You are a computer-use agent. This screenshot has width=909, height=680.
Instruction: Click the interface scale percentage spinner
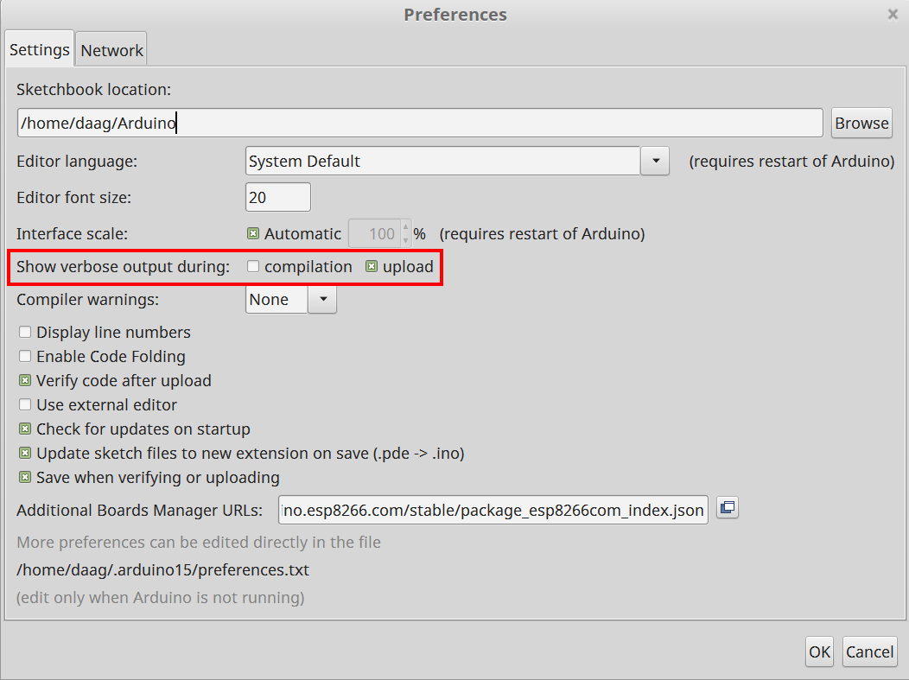pos(379,233)
